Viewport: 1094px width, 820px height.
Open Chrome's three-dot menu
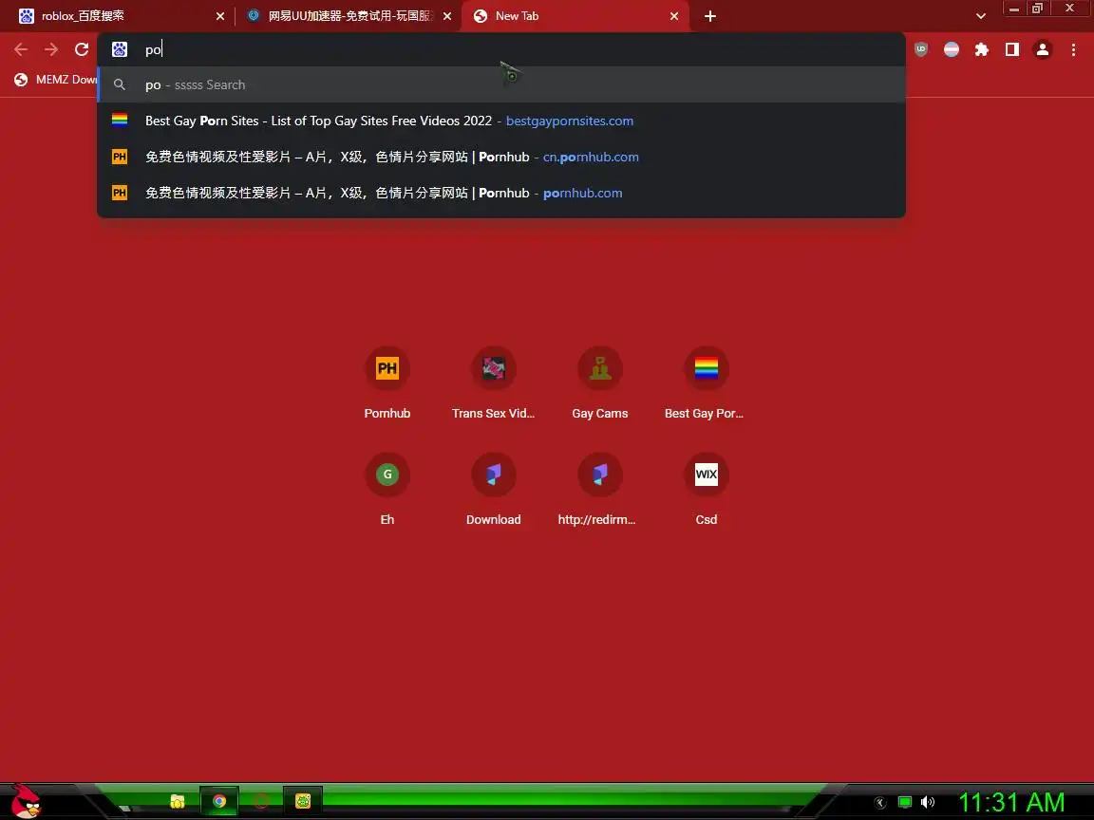(x=1073, y=49)
